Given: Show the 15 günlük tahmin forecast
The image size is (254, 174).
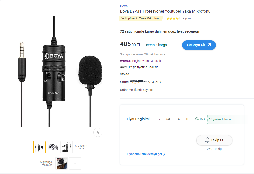Looking at the screenshot, I should click(220, 119).
